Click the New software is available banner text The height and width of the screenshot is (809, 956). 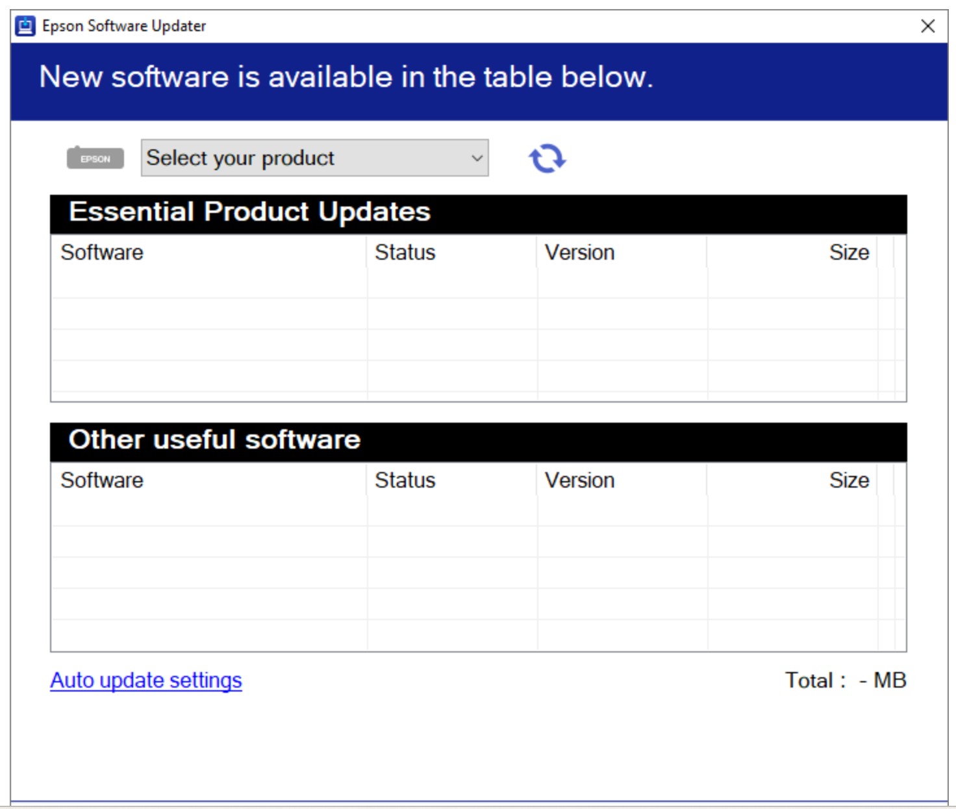(346, 77)
